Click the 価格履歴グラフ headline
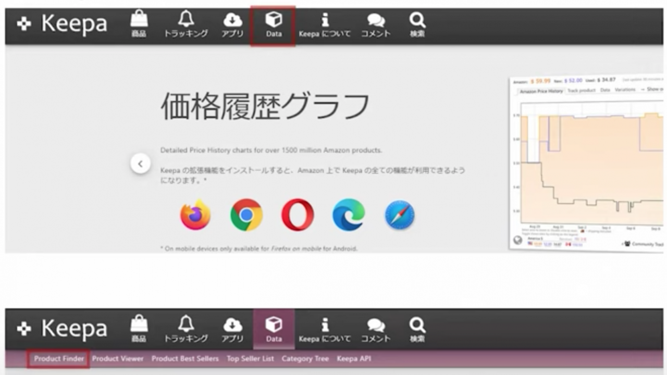The height and width of the screenshot is (375, 667). pyautogui.click(x=265, y=106)
